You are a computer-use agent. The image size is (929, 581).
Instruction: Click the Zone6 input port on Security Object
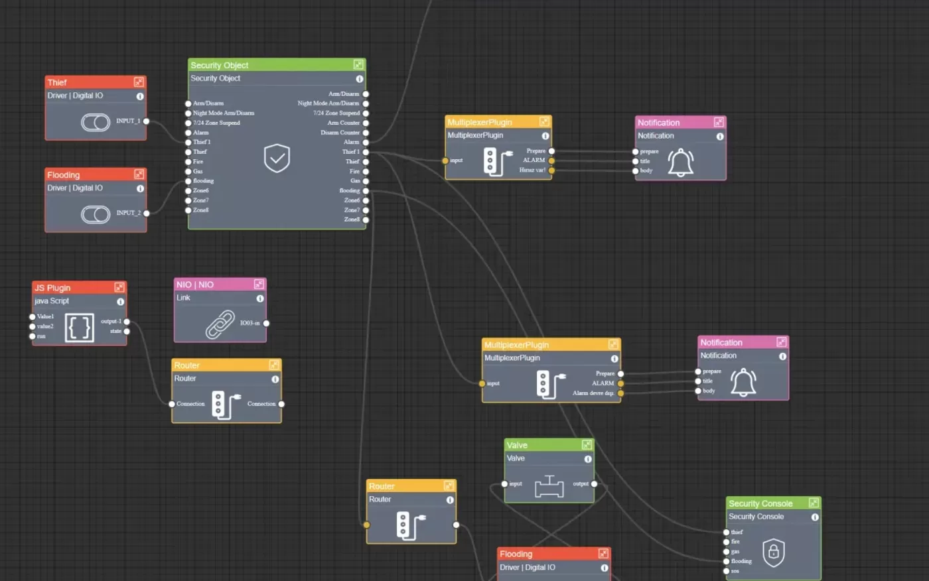[x=188, y=191]
